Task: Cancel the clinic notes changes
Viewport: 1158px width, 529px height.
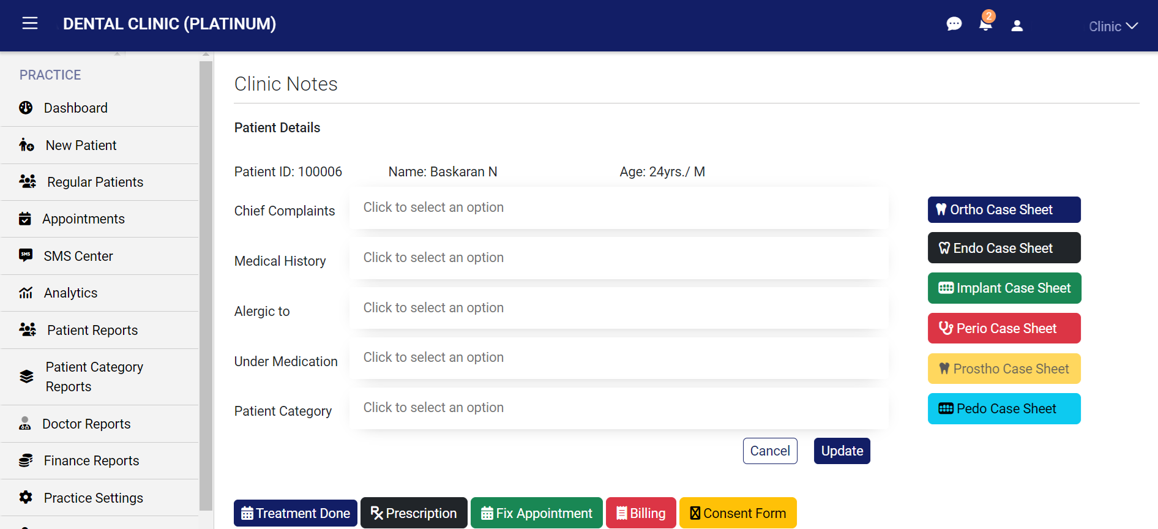Action: point(770,451)
